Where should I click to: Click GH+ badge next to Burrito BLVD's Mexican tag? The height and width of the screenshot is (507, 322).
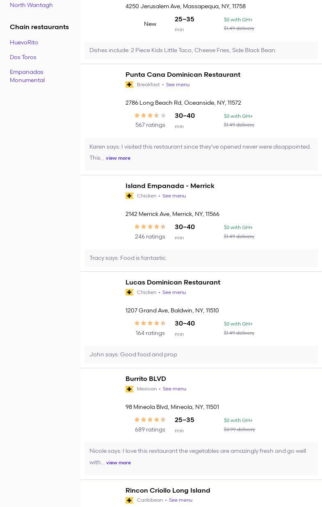tap(129, 389)
